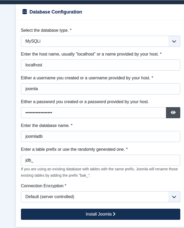The image size is (184, 228).
Task: Click the eye icon beside the password field
Action: (x=173, y=112)
